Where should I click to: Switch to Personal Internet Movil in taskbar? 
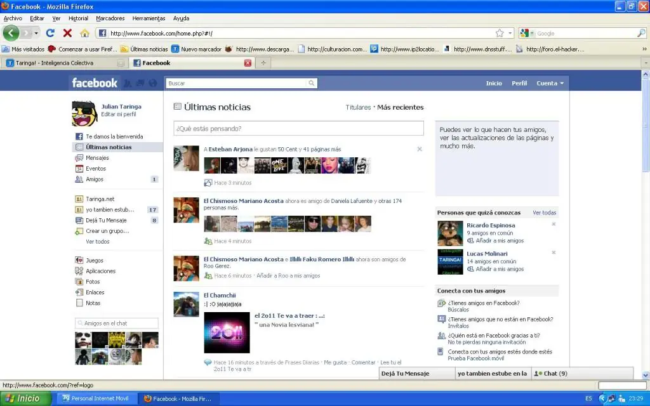click(x=96, y=398)
